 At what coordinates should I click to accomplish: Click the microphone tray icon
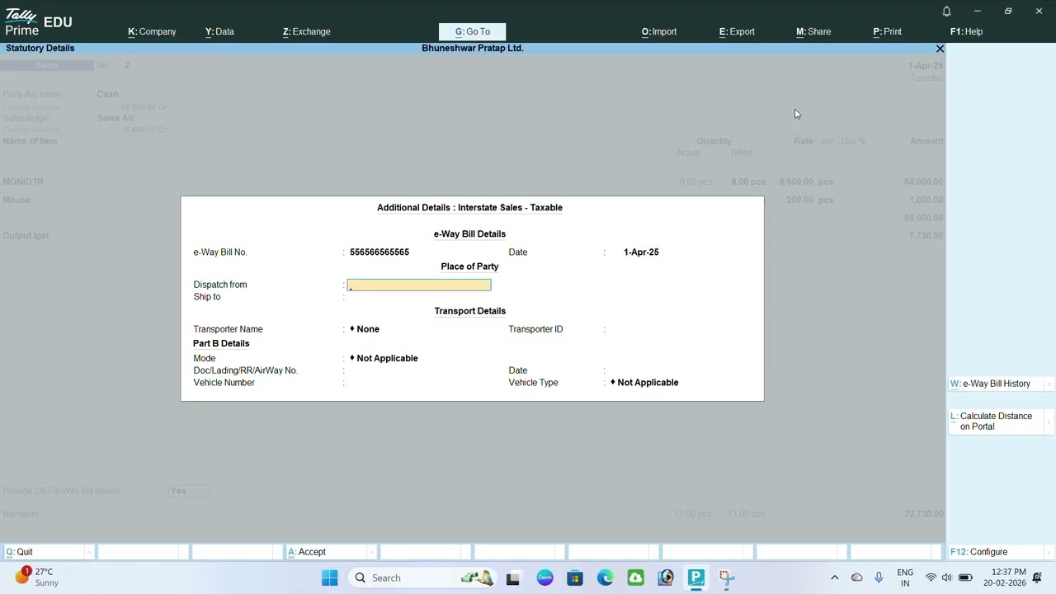[879, 577]
